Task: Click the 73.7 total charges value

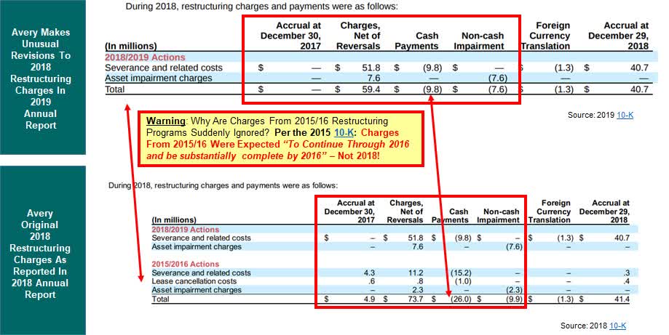Action: [x=416, y=299]
